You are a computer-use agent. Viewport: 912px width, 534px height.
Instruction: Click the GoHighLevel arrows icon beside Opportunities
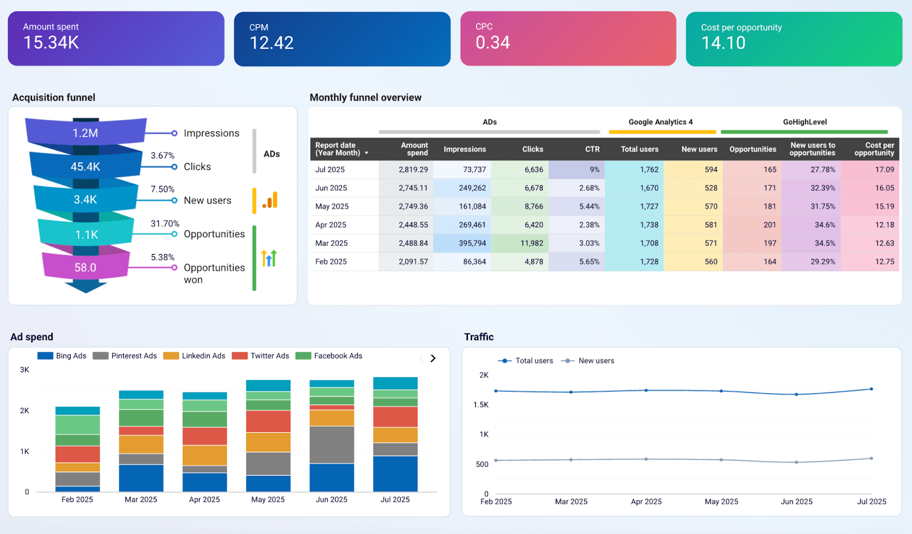269,258
